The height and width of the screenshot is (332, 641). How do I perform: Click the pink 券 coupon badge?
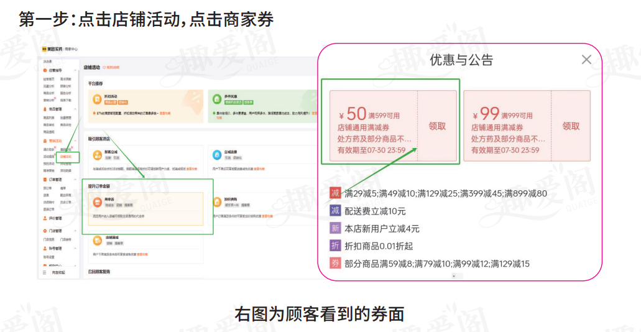coord(335,264)
